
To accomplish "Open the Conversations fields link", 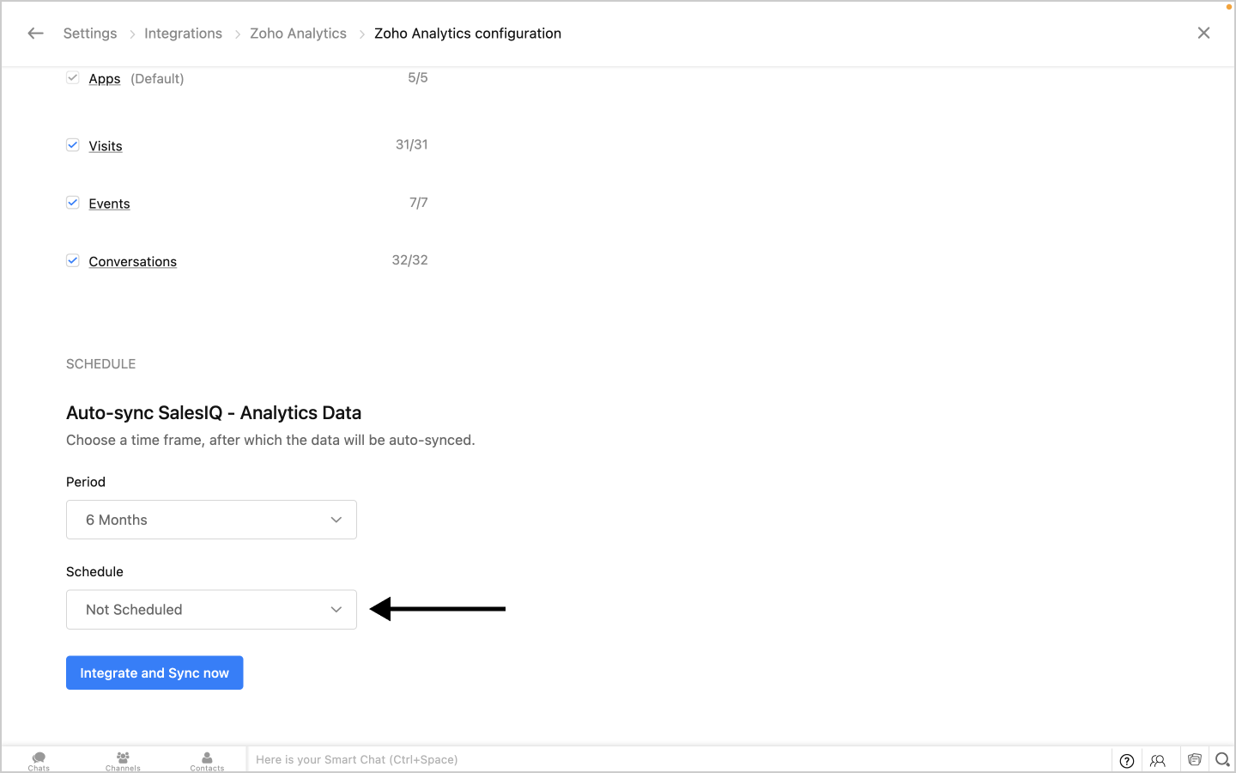I will pos(133,261).
